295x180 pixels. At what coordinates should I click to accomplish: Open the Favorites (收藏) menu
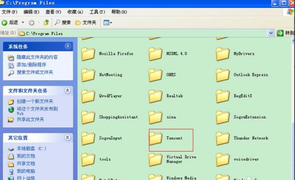click(x=75, y=12)
